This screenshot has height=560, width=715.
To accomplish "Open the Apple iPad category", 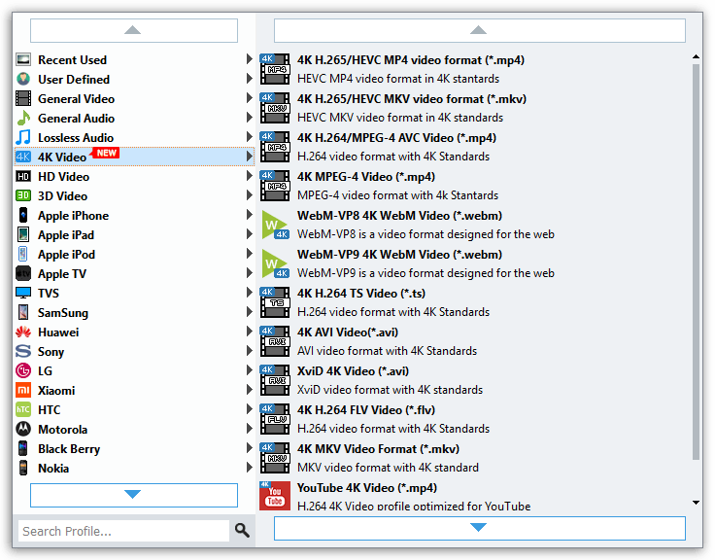I will pyautogui.click(x=134, y=234).
